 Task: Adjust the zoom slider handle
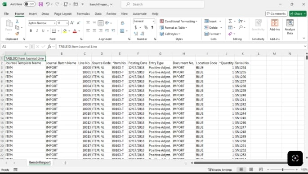click(x=282, y=170)
